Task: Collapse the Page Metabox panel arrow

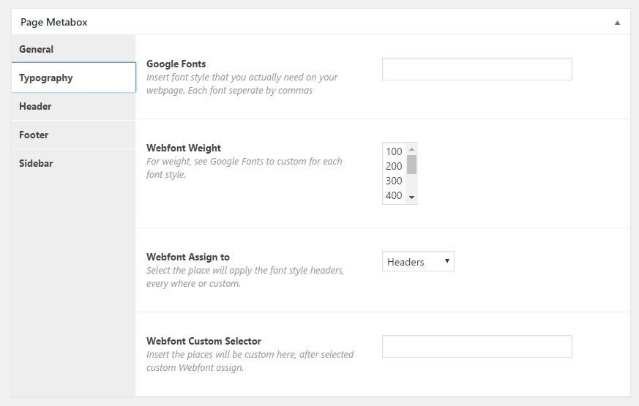Action: 617,23
